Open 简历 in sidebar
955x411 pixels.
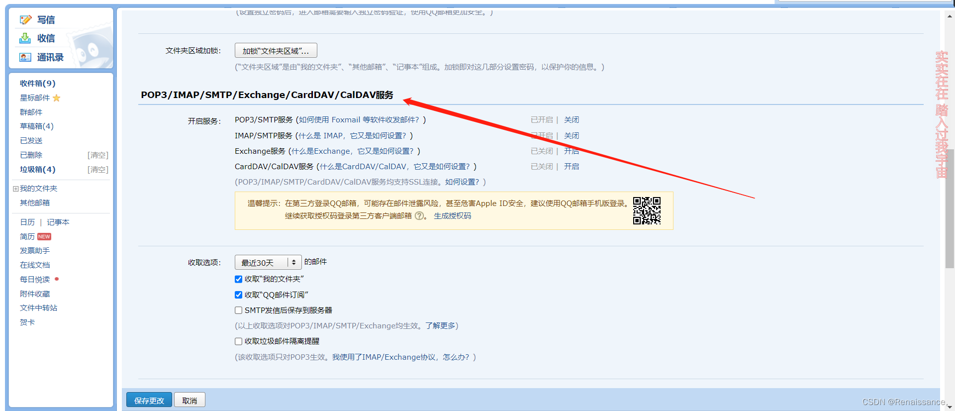pos(27,237)
